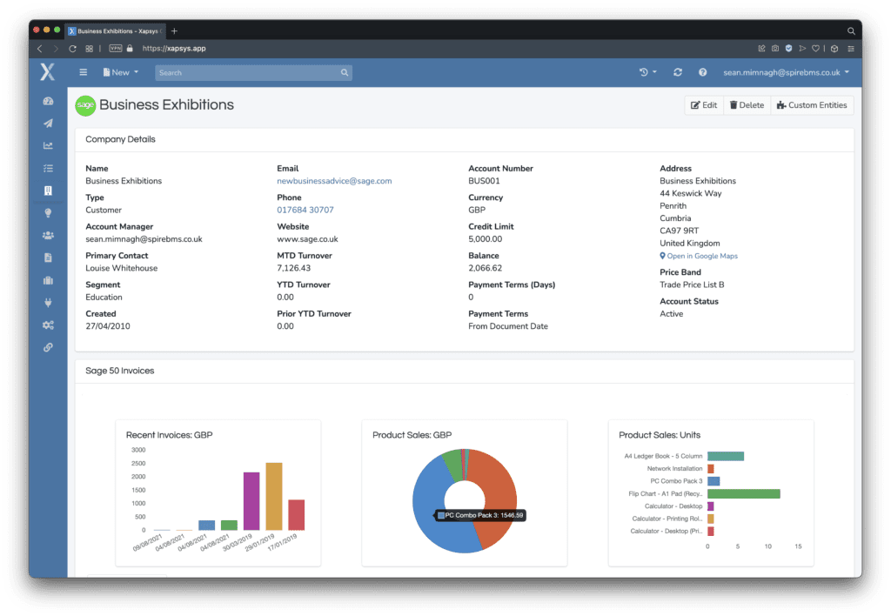Open browser tab grid icon
Viewport: 891px width, 616px height.
click(90, 49)
